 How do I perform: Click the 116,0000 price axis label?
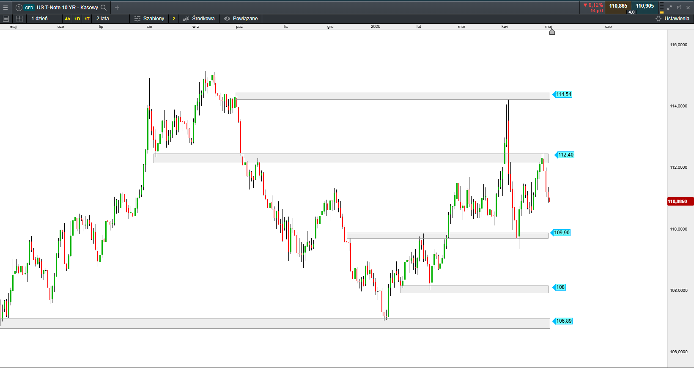point(678,44)
